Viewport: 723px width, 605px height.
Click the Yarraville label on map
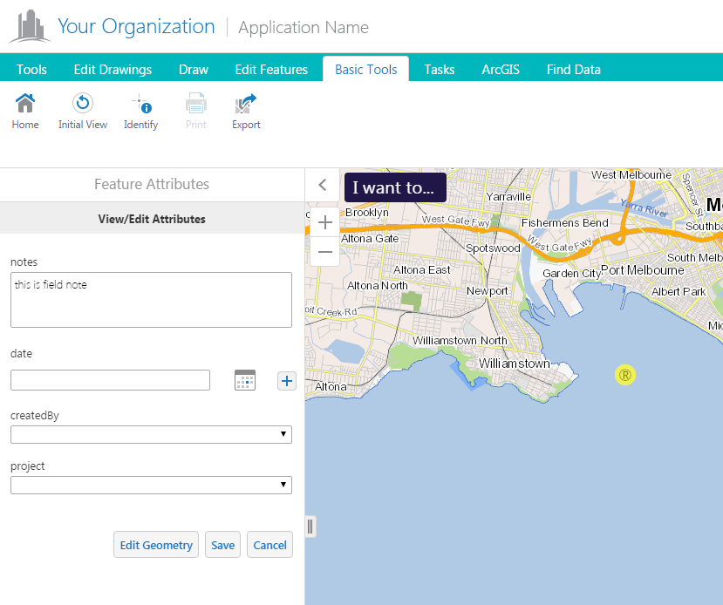(x=508, y=197)
